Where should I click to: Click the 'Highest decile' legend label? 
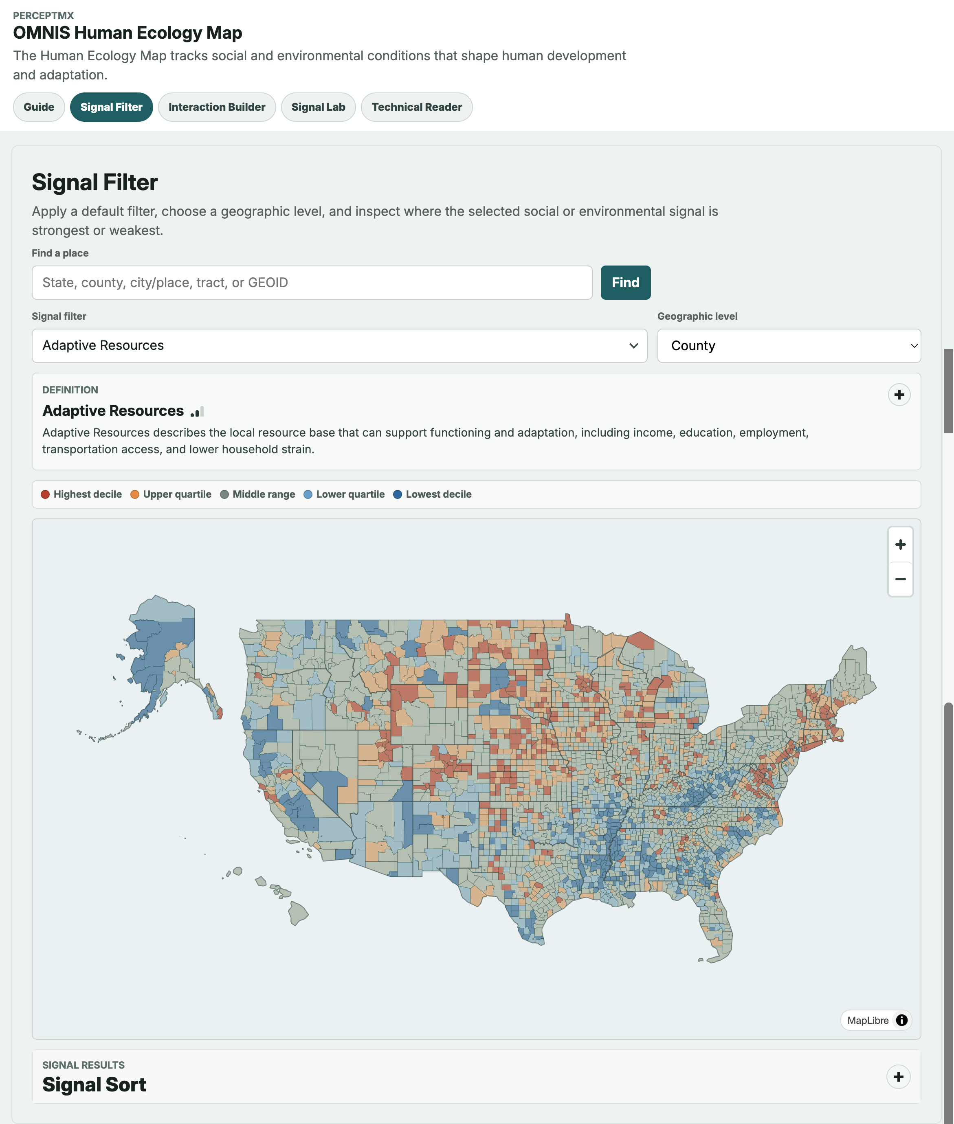(x=88, y=494)
